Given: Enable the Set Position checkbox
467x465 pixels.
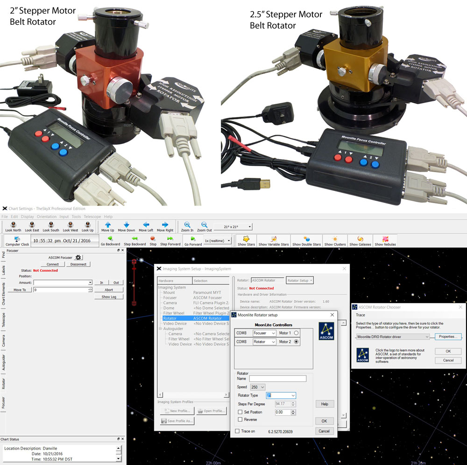Looking at the screenshot, I should [240, 412].
